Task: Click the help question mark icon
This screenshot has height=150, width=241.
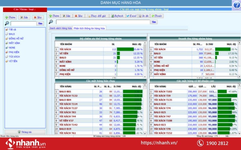Action: coord(236,5)
